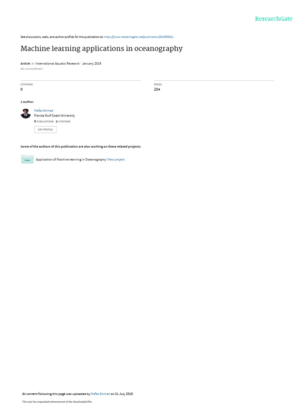Click the author profile photo
This screenshot has height=411, width=308.
[x=26, y=114]
